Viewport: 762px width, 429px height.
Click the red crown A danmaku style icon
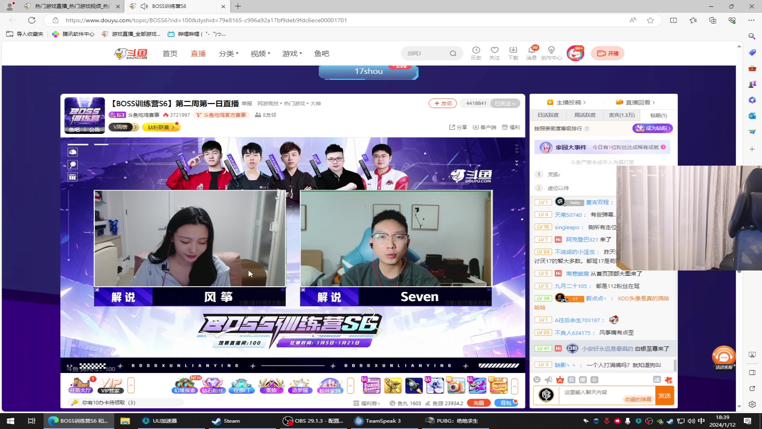point(560,380)
